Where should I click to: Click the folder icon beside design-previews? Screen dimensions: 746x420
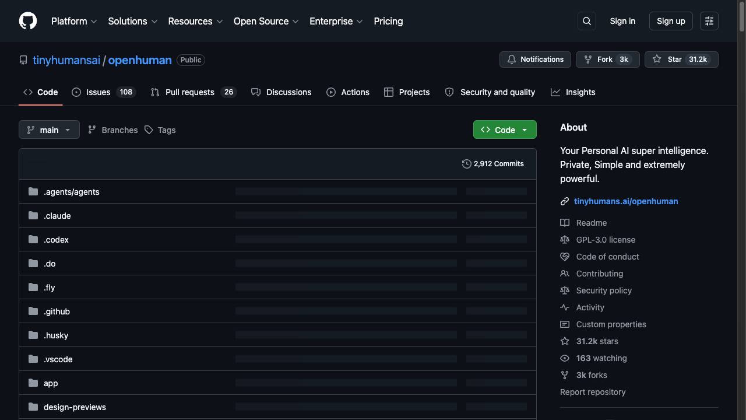tap(33, 407)
